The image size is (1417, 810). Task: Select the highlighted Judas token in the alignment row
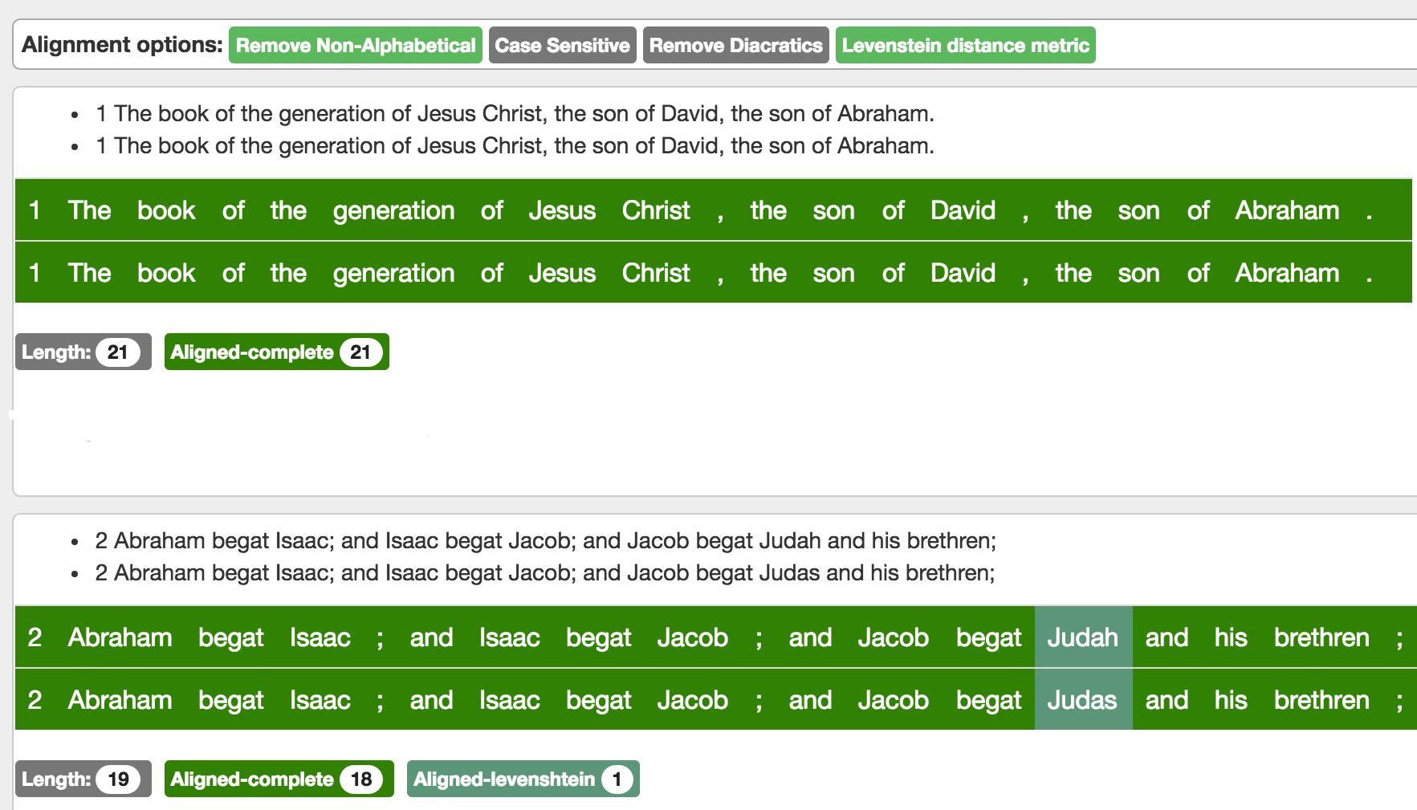[1082, 700]
